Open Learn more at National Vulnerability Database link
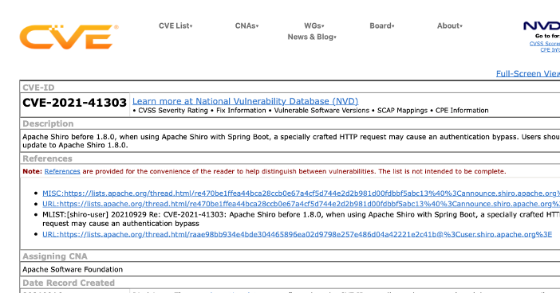Image resolution: width=560 pixels, height=293 pixels. pos(246,101)
